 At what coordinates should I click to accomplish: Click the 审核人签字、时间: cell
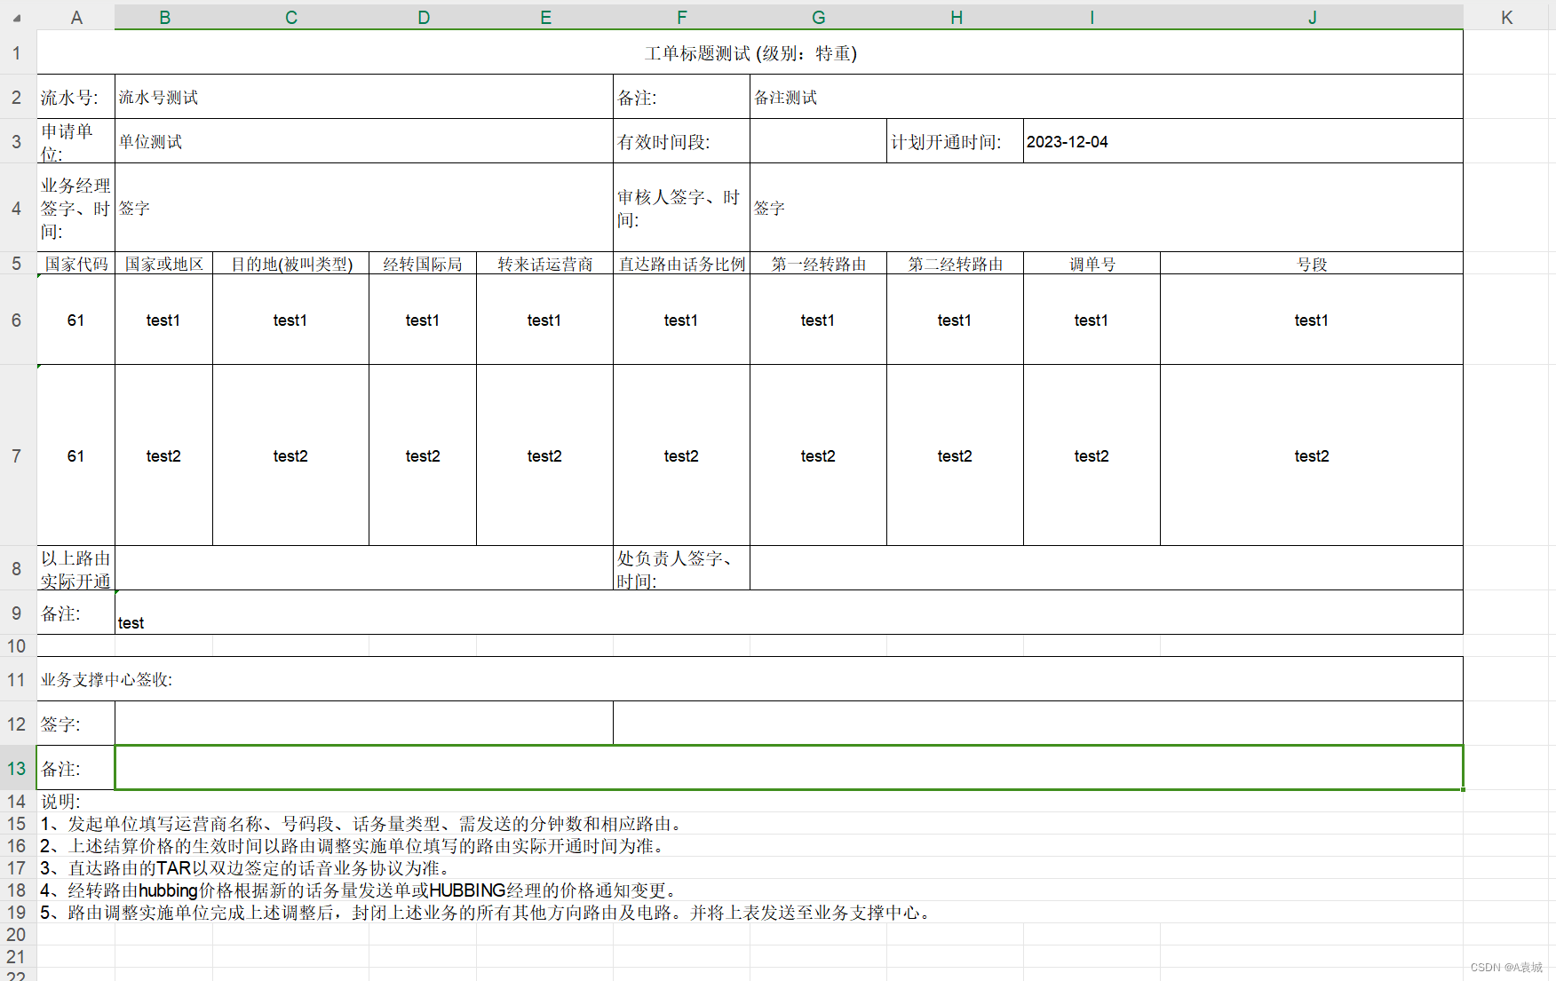coord(681,208)
